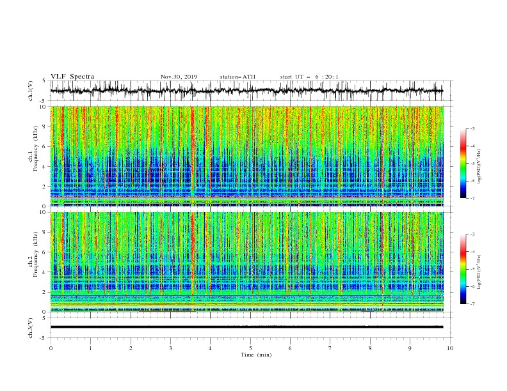Click the log(PSD) label beside the ch.1 colorbar
Image resolution: width=507 pixels, height=391 pixels.
[479, 167]
